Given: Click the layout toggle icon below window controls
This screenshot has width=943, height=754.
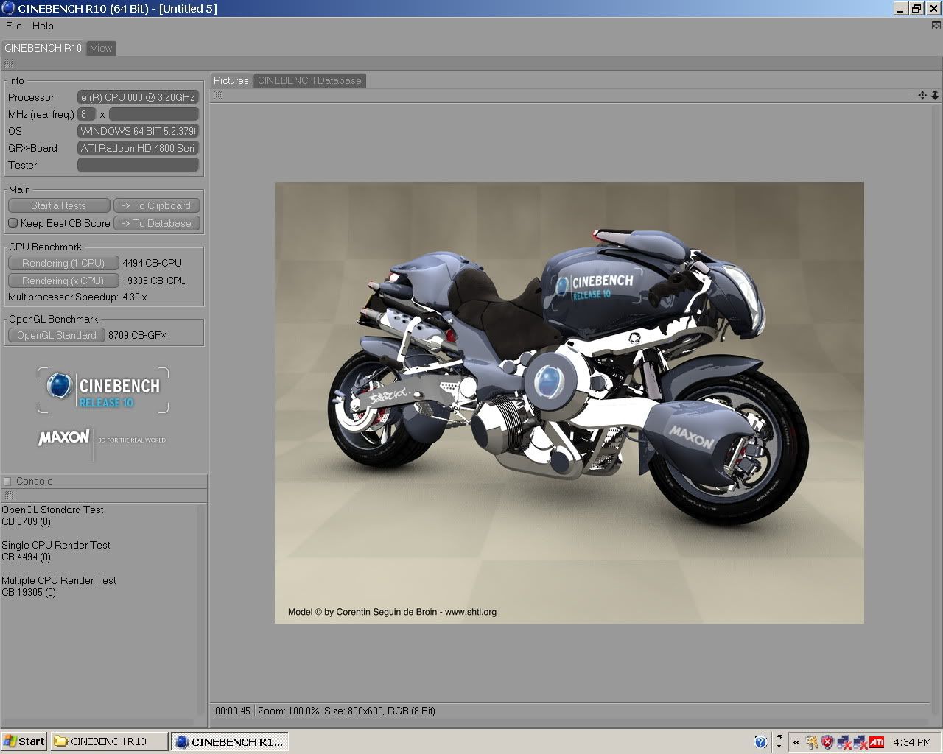Looking at the screenshot, I should click(x=936, y=26).
